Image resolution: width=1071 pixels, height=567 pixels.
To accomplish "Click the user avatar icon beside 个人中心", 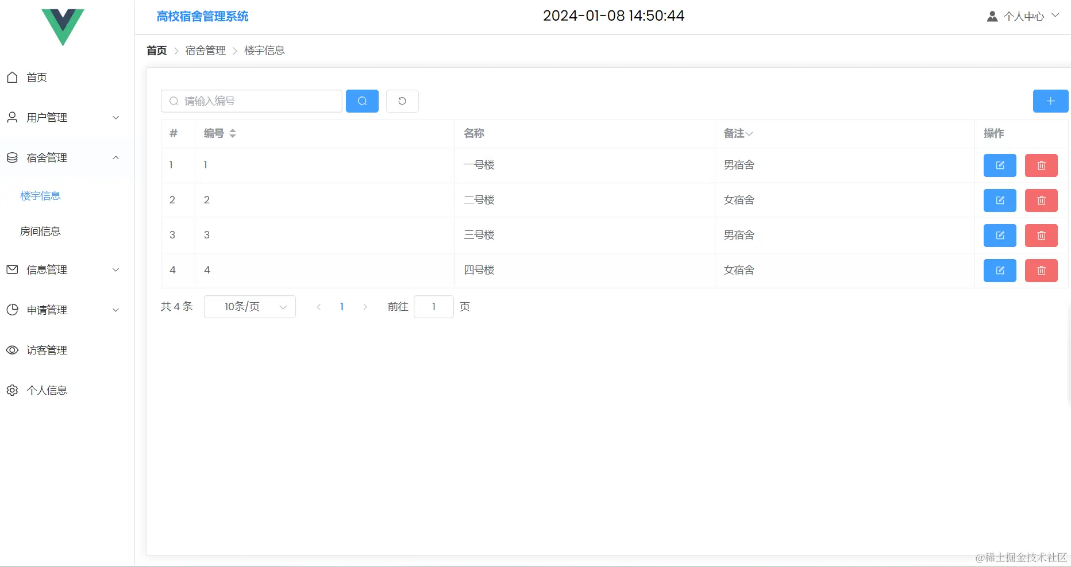I will tap(992, 17).
